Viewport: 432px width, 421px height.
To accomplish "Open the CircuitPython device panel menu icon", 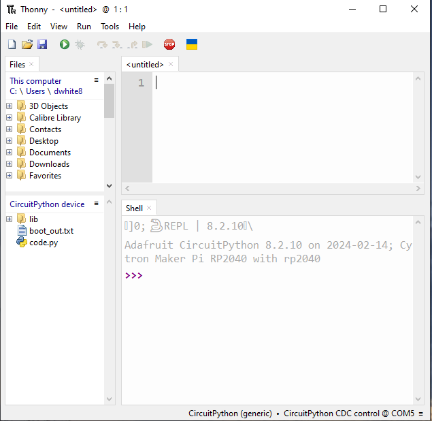I will pos(96,203).
